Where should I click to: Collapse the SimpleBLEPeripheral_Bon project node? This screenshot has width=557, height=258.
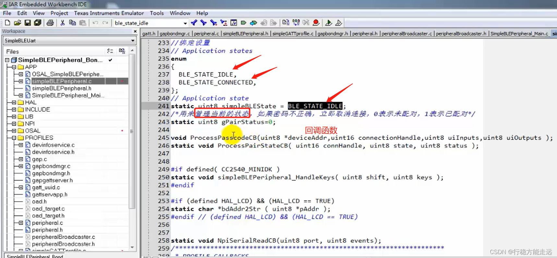click(x=7, y=60)
